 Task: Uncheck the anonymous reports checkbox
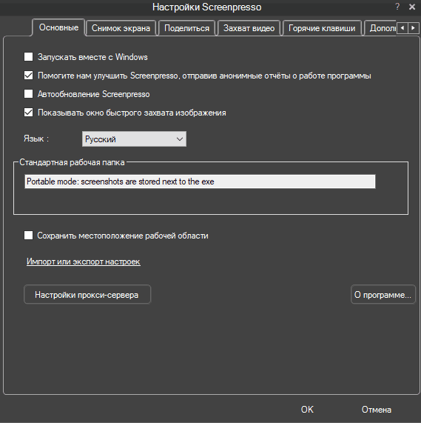29,76
